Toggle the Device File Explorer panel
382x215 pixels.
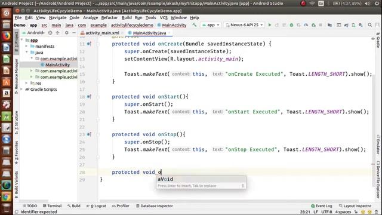coord(378,180)
